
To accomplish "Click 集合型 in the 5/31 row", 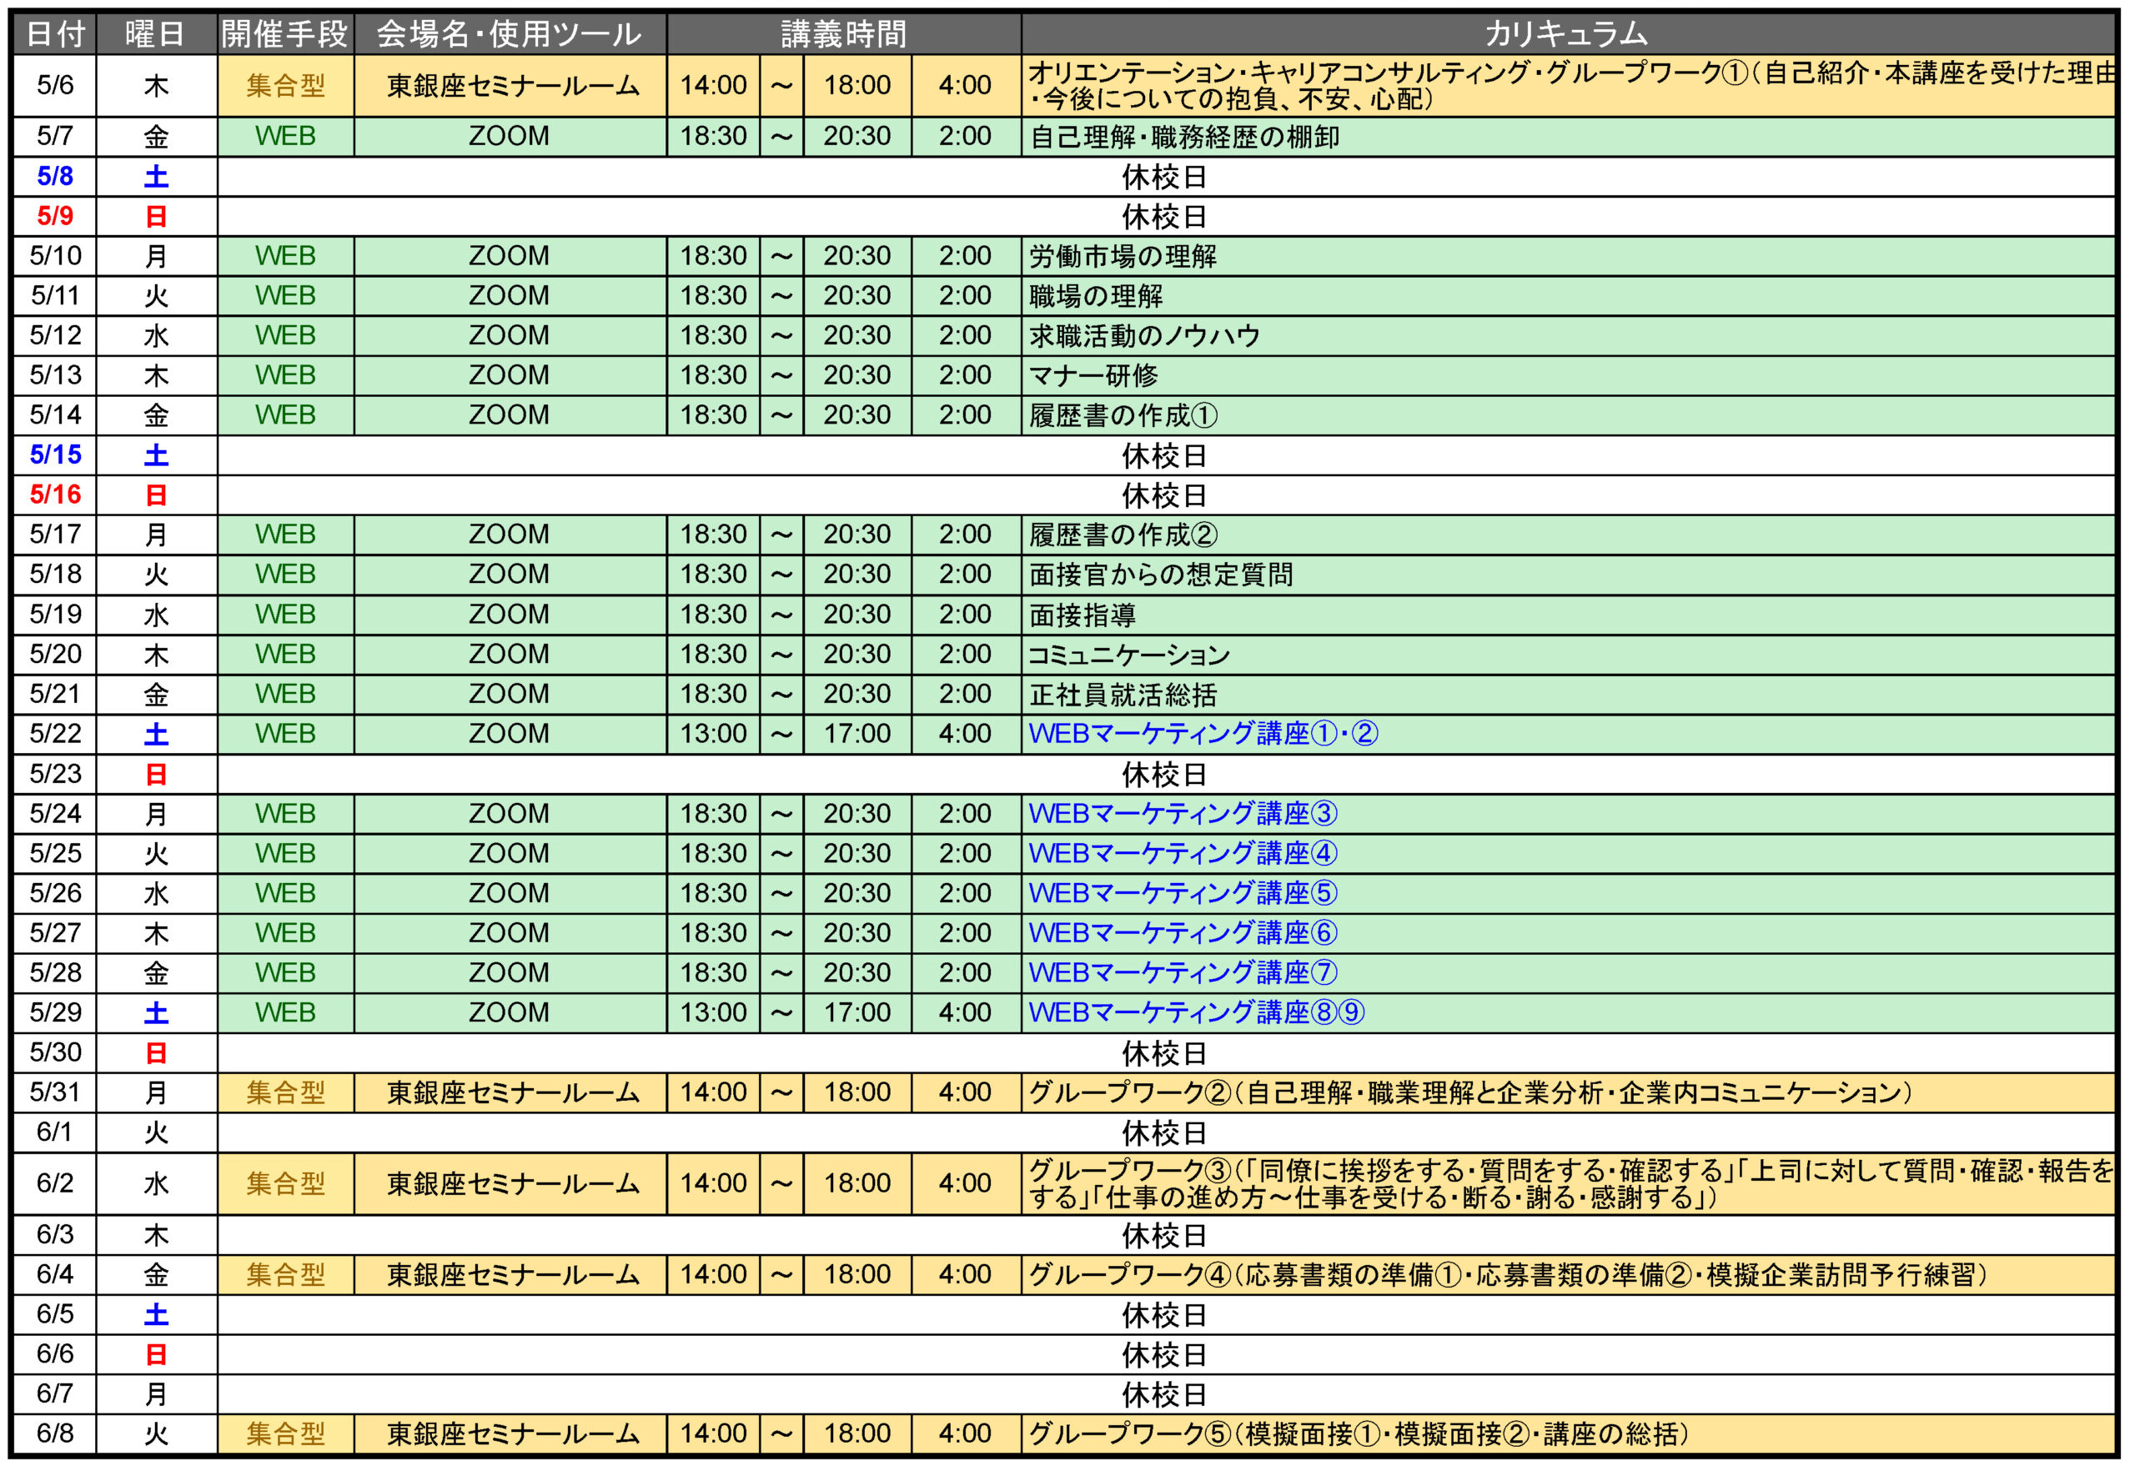I will [286, 1092].
